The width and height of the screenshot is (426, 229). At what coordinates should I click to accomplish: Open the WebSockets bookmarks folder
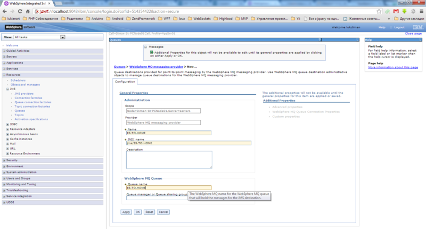(x=199, y=19)
